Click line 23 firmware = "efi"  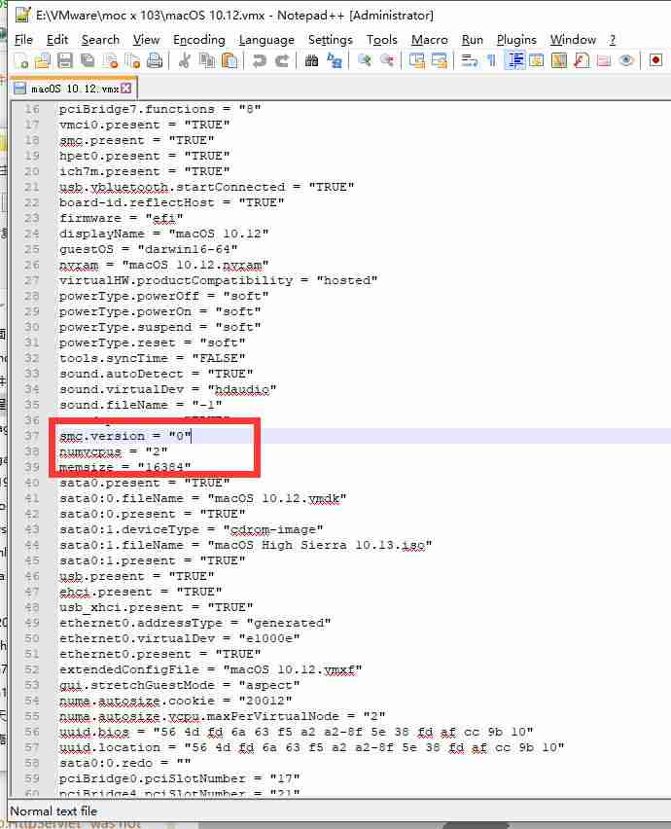tap(121, 218)
